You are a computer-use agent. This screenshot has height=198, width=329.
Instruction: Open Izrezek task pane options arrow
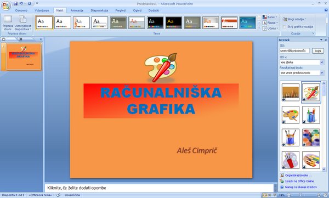pyautogui.click(x=321, y=39)
